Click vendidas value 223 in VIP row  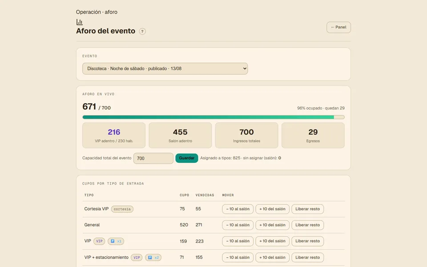click(200, 241)
